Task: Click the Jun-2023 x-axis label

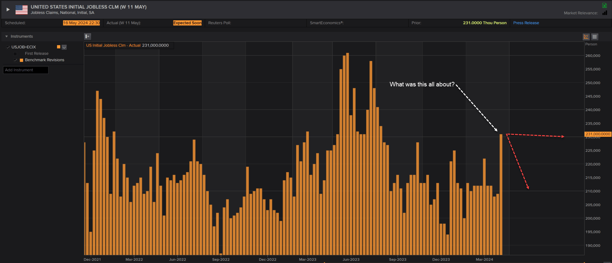Action: pos(351,259)
